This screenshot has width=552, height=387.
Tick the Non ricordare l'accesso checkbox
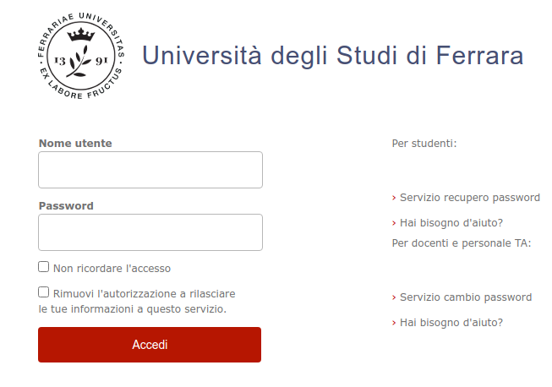[x=44, y=267]
